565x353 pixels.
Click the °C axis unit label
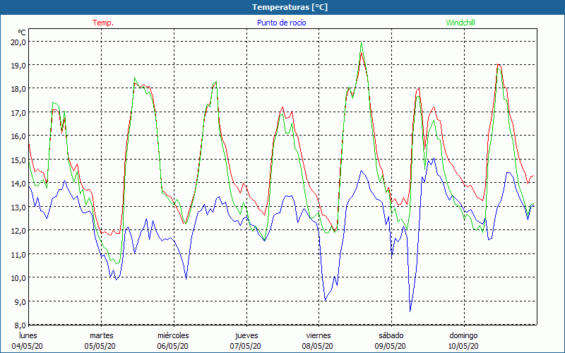22,32
